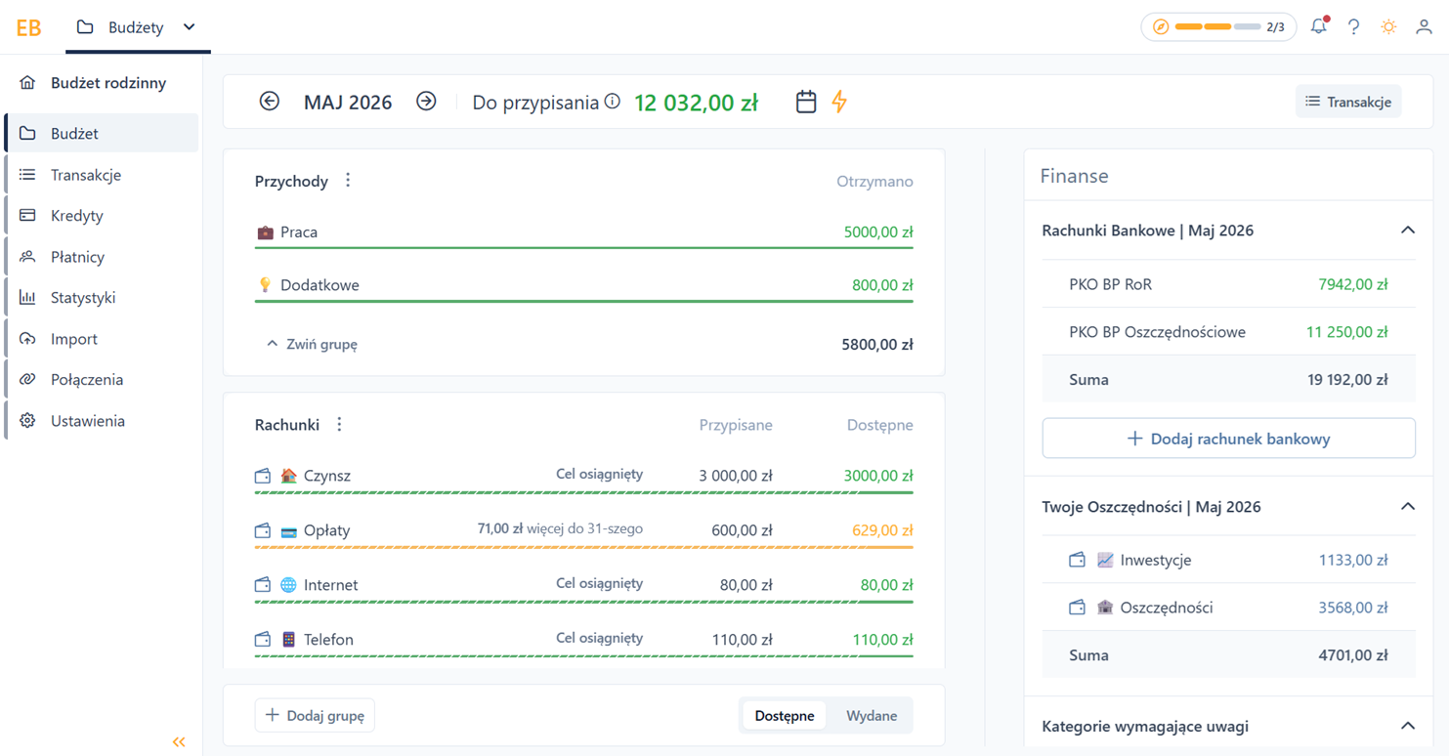1449x756 pixels.
Task: Click the wallet icon next to Opłaty
Action: pyautogui.click(x=263, y=530)
